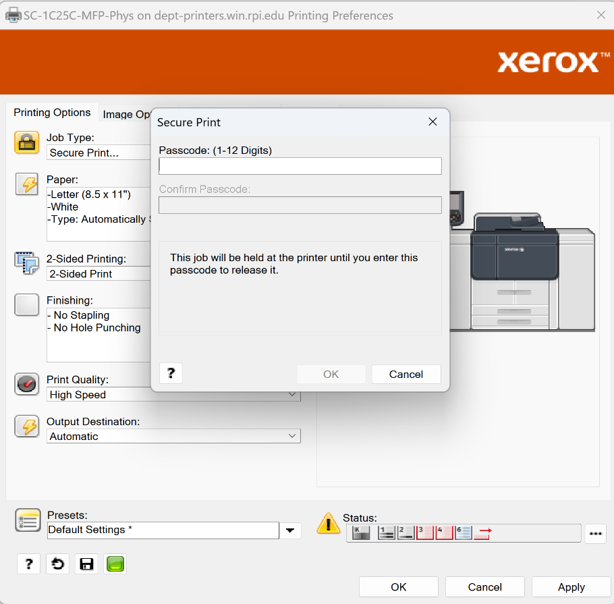614x604 pixels.
Task: Click the green Earth Smart icon
Action: (115, 564)
